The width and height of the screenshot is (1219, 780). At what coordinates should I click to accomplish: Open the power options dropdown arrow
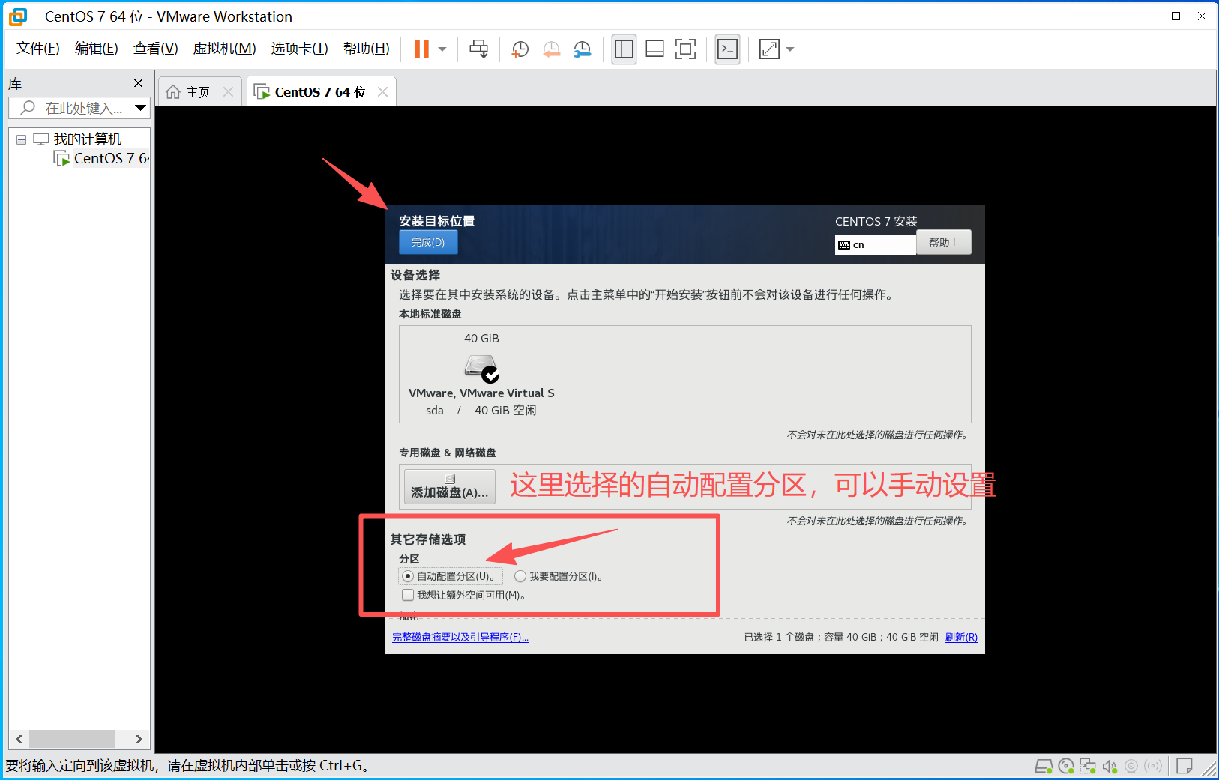click(x=442, y=49)
